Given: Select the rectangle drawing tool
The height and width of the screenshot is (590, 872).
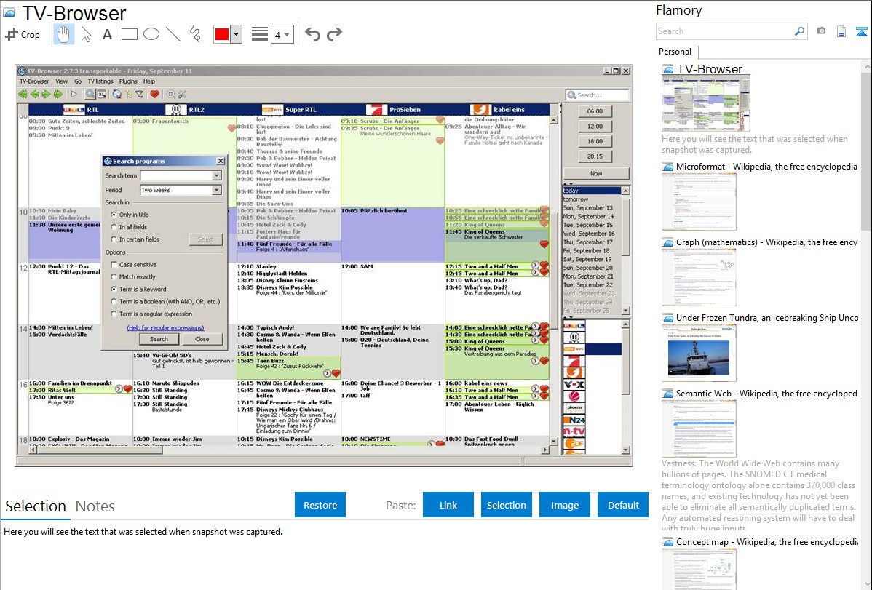Looking at the screenshot, I should coord(129,34).
